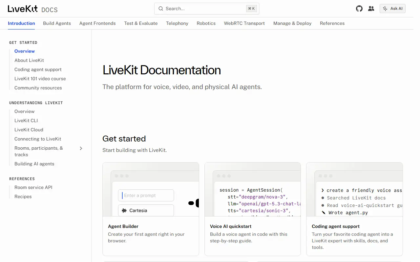Focus the docs search field
Viewport: 420px width, 262px height.
[x=207, y=9]
